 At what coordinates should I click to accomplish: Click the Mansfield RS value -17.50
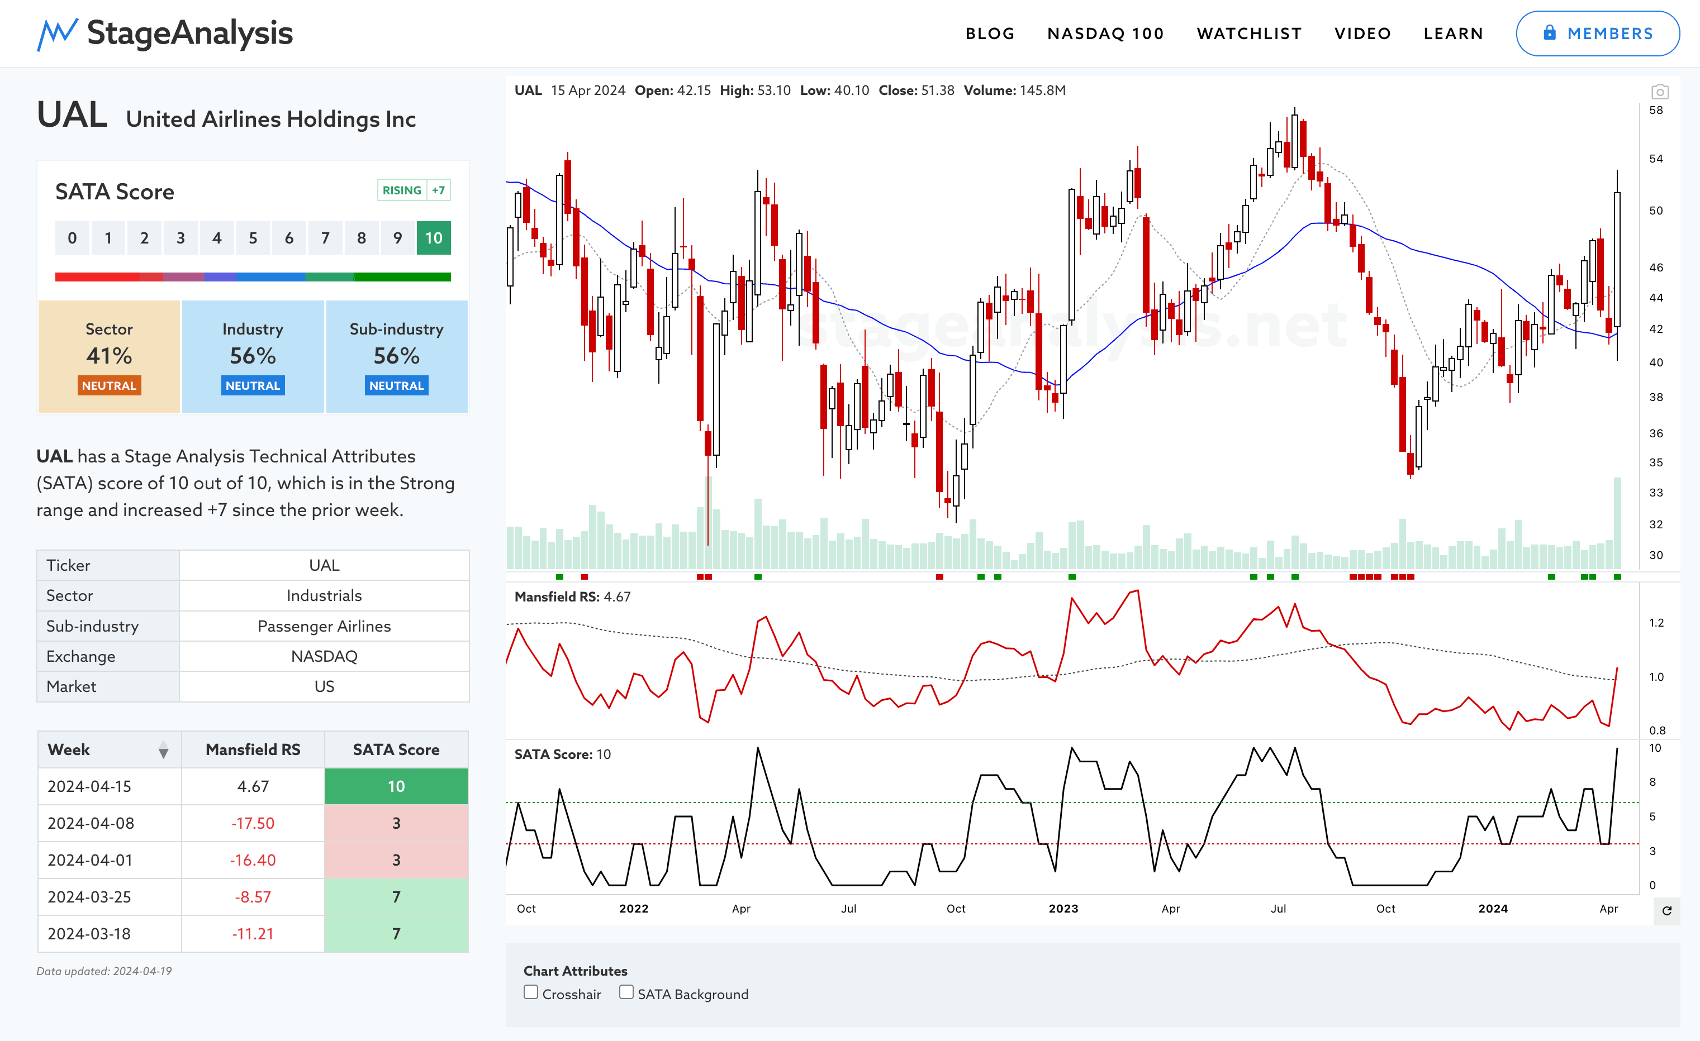click(x=253, y=823)
